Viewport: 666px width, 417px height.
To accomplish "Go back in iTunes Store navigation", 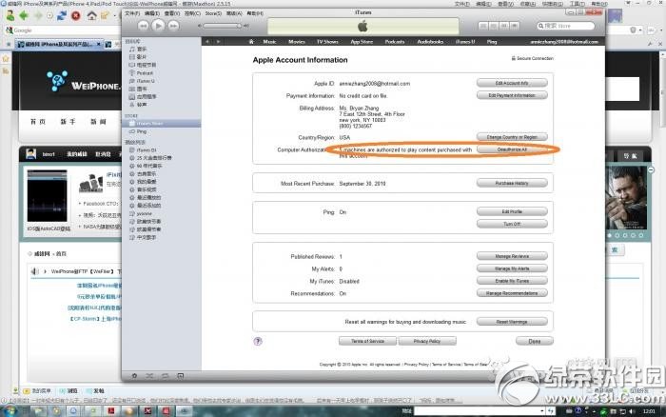I will 207,42.
